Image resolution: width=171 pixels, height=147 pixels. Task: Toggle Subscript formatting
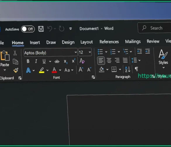tap(66, 61)
